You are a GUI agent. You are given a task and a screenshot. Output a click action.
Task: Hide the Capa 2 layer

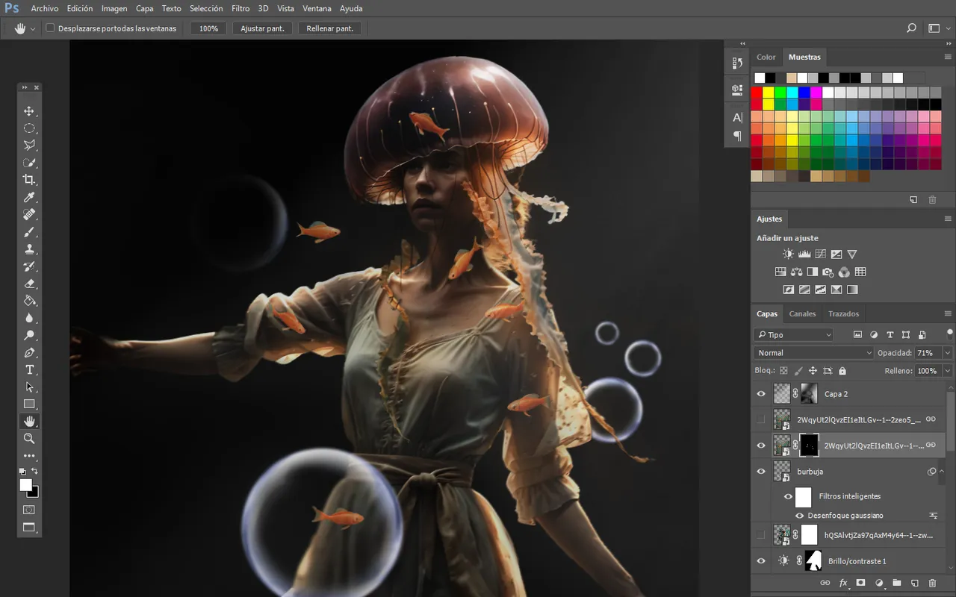point(761,394)
